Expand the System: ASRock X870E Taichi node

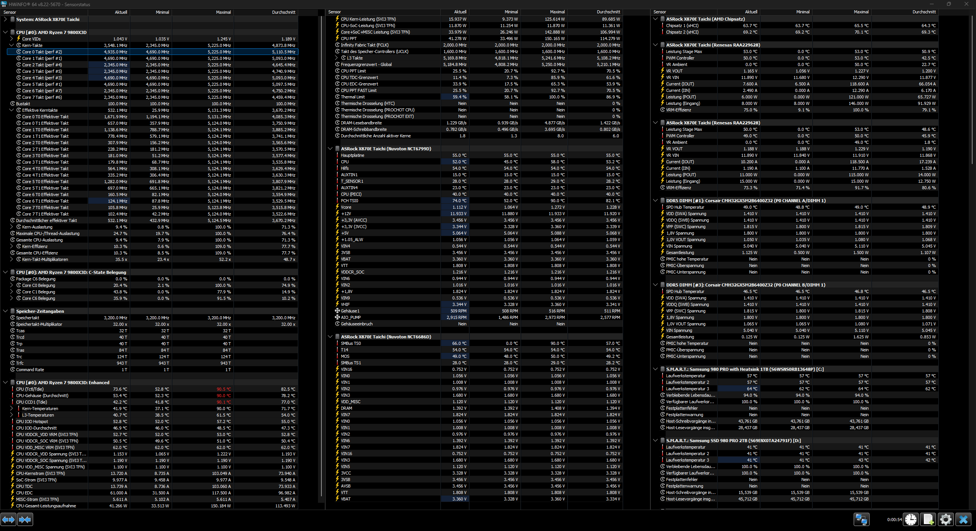point(5,19)
